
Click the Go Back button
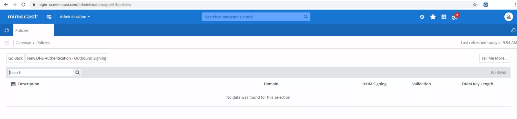pos(15,58)
